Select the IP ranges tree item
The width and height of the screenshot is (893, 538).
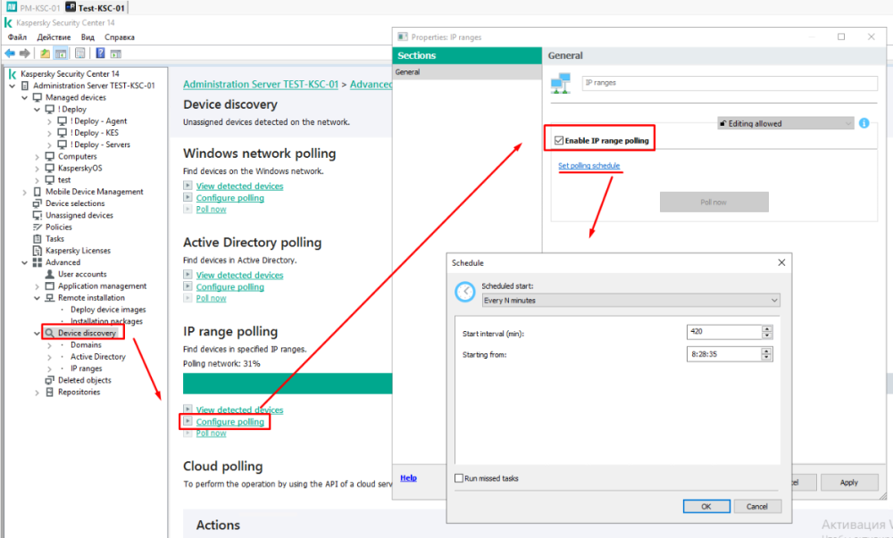pos(86,368)
